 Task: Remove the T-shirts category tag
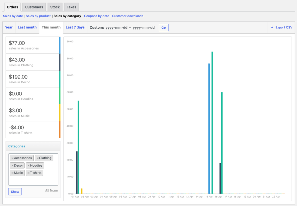(x=29, y=173)
